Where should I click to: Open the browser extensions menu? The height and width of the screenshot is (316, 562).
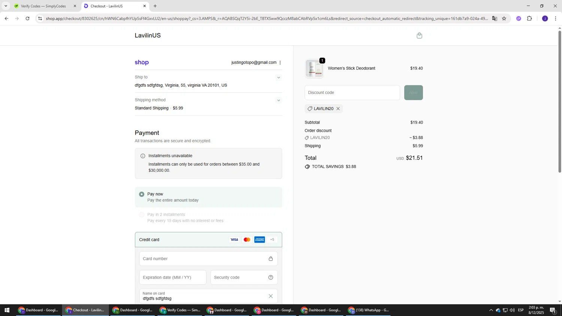click(x=529, y=18)
